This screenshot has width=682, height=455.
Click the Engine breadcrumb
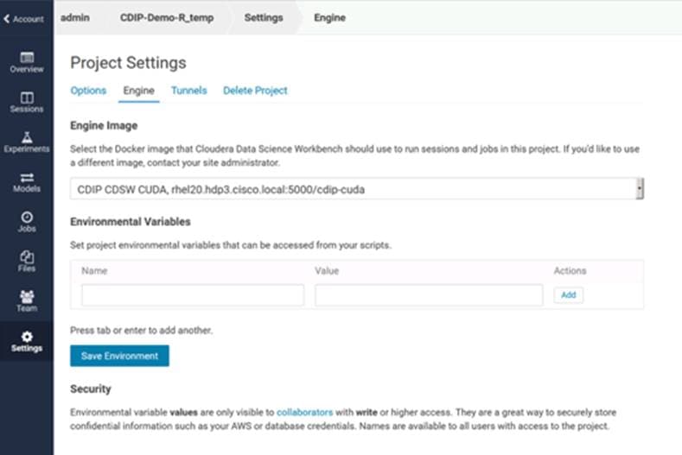point(329,18)
